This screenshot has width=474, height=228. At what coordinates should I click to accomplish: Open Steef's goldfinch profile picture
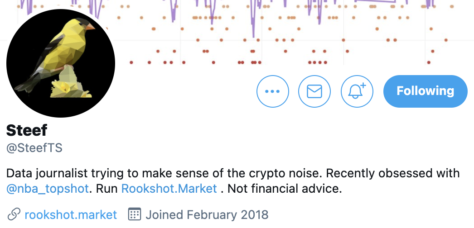coord(61,63)
